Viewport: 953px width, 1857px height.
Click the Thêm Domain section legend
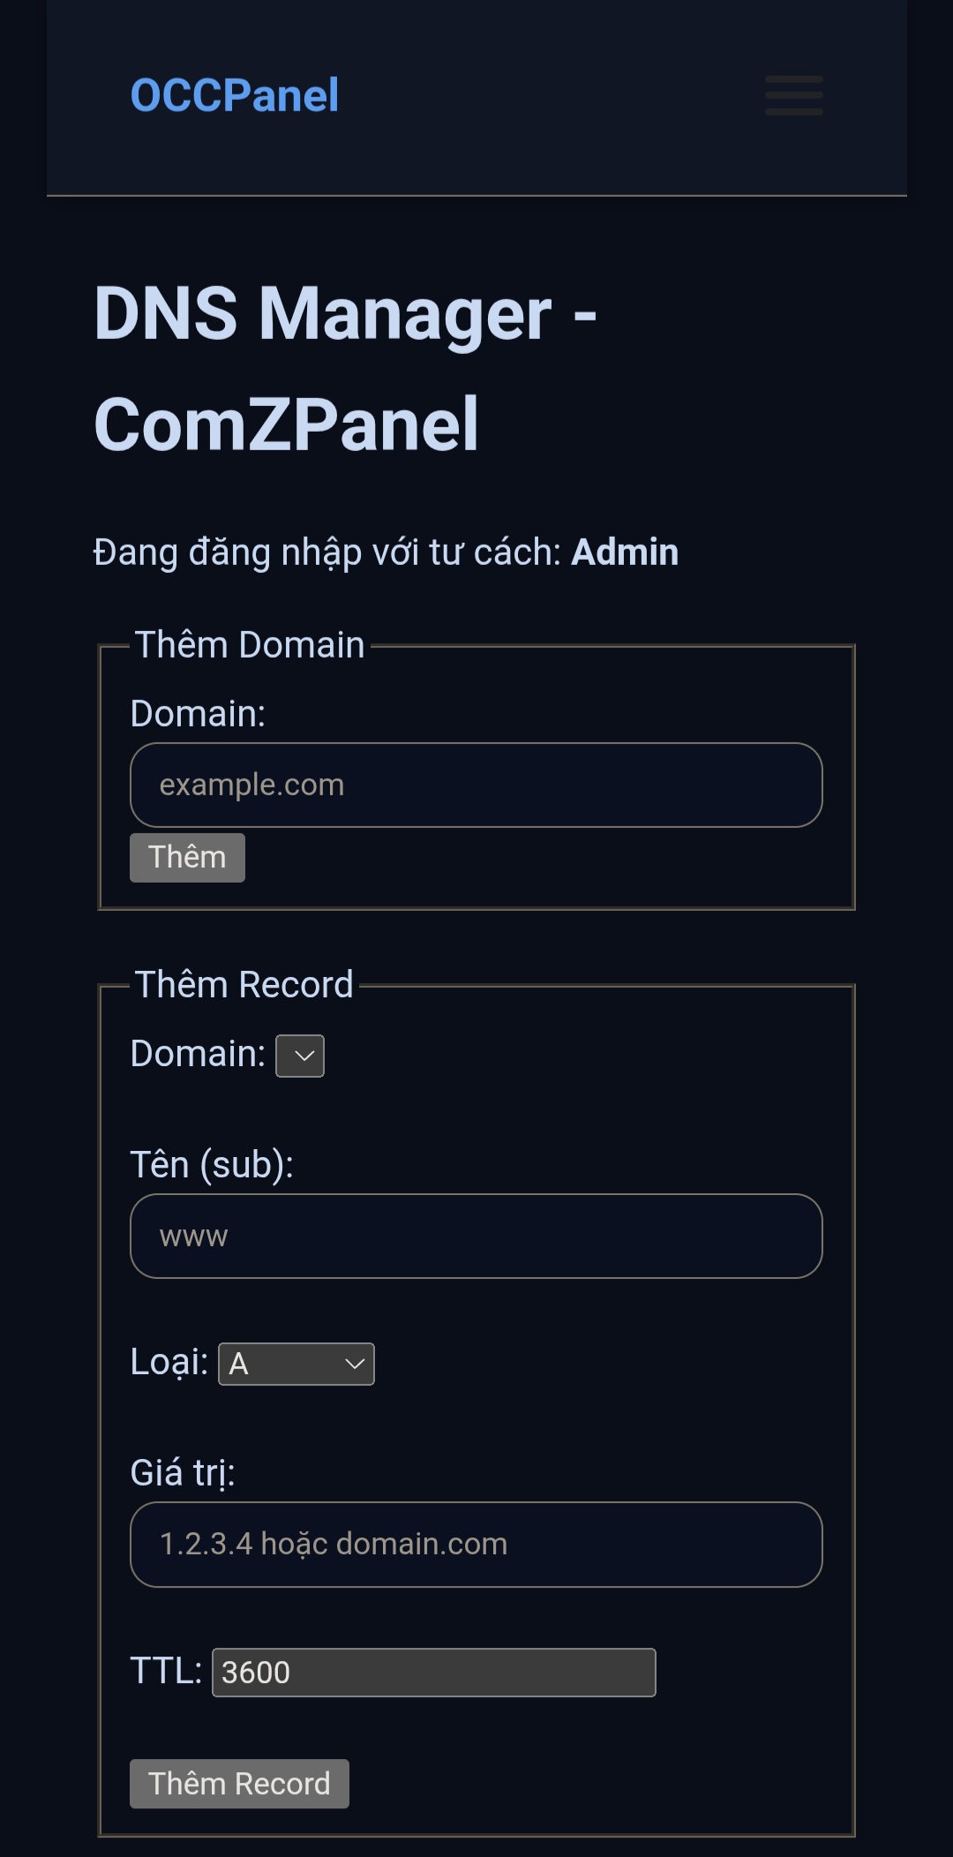pos(250,645)
